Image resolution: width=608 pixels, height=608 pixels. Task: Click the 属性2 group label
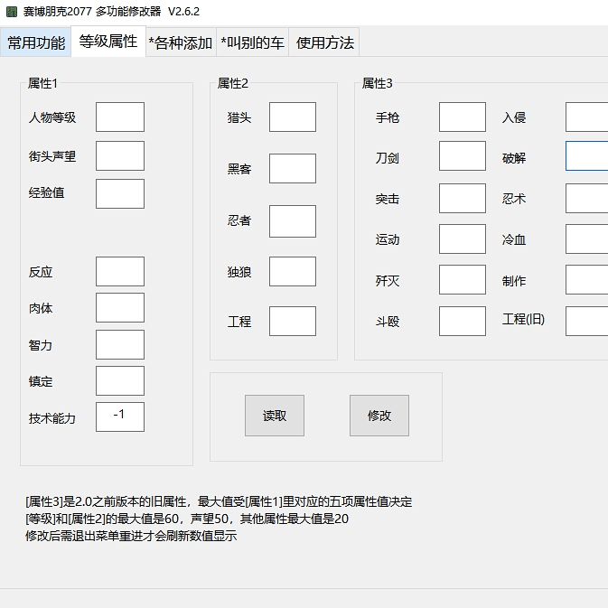click(233, 83)
